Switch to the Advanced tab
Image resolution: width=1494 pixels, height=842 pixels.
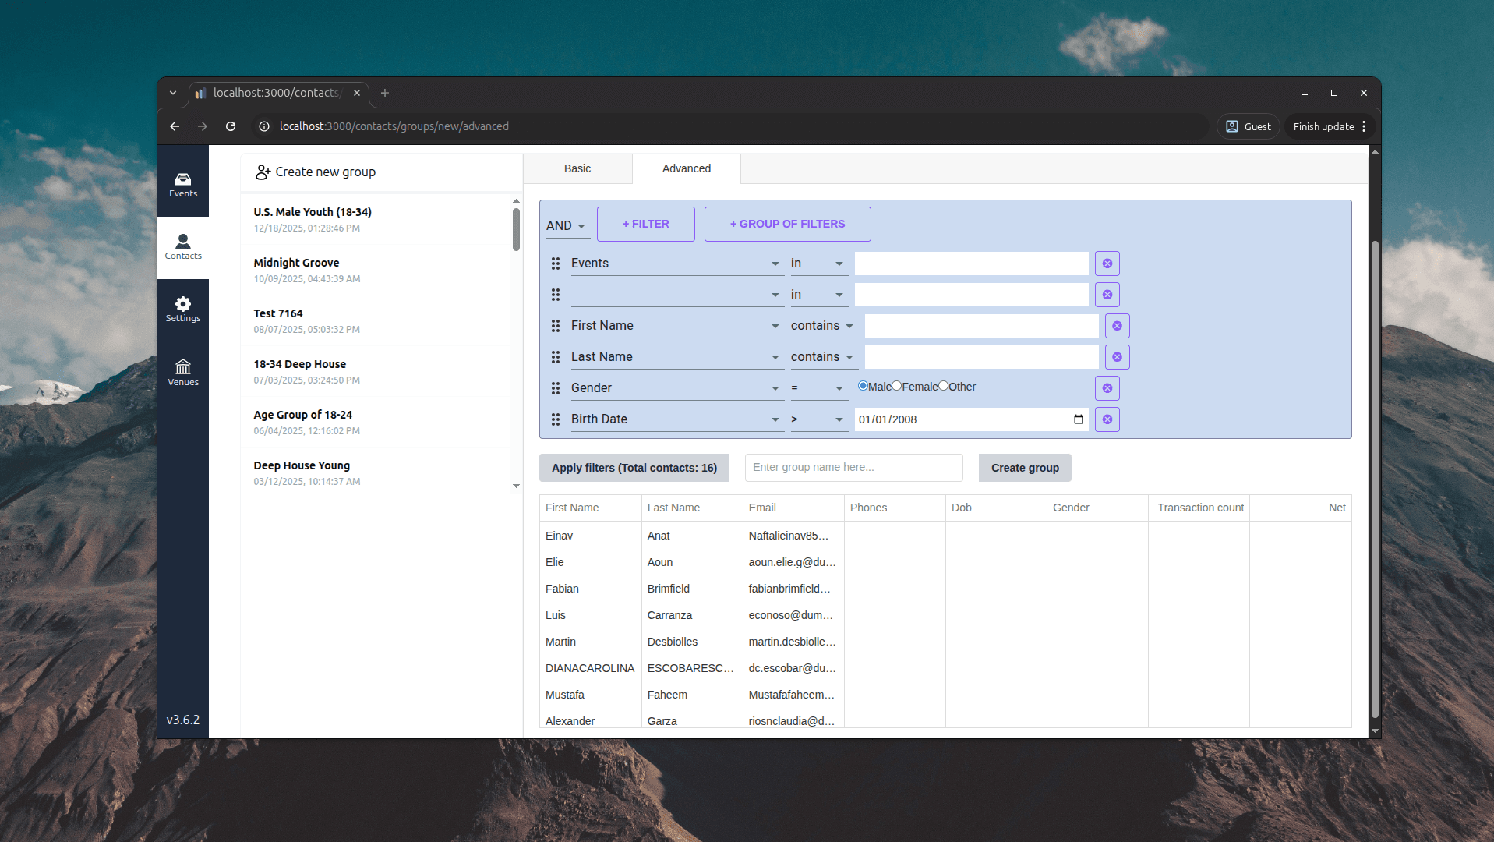click(687, 168)
